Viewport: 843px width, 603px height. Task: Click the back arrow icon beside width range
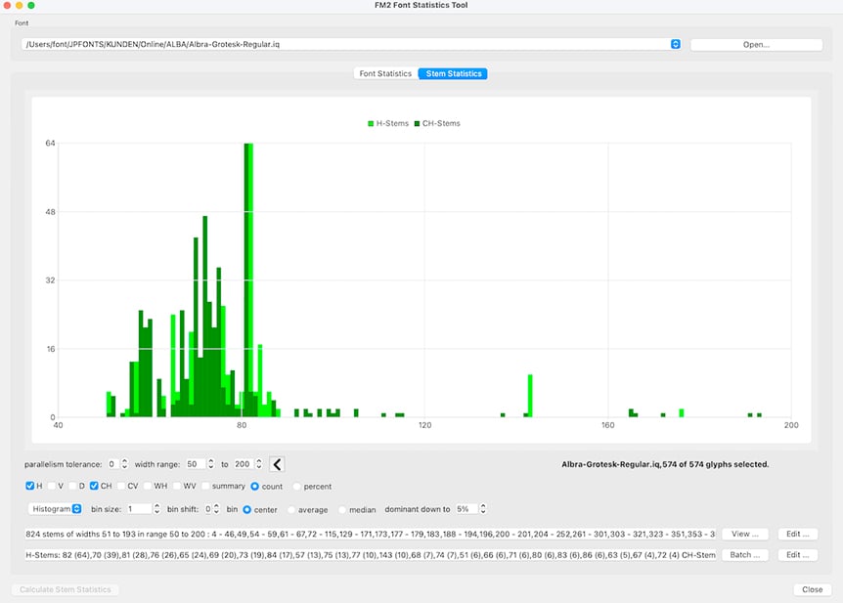(277, 464)
